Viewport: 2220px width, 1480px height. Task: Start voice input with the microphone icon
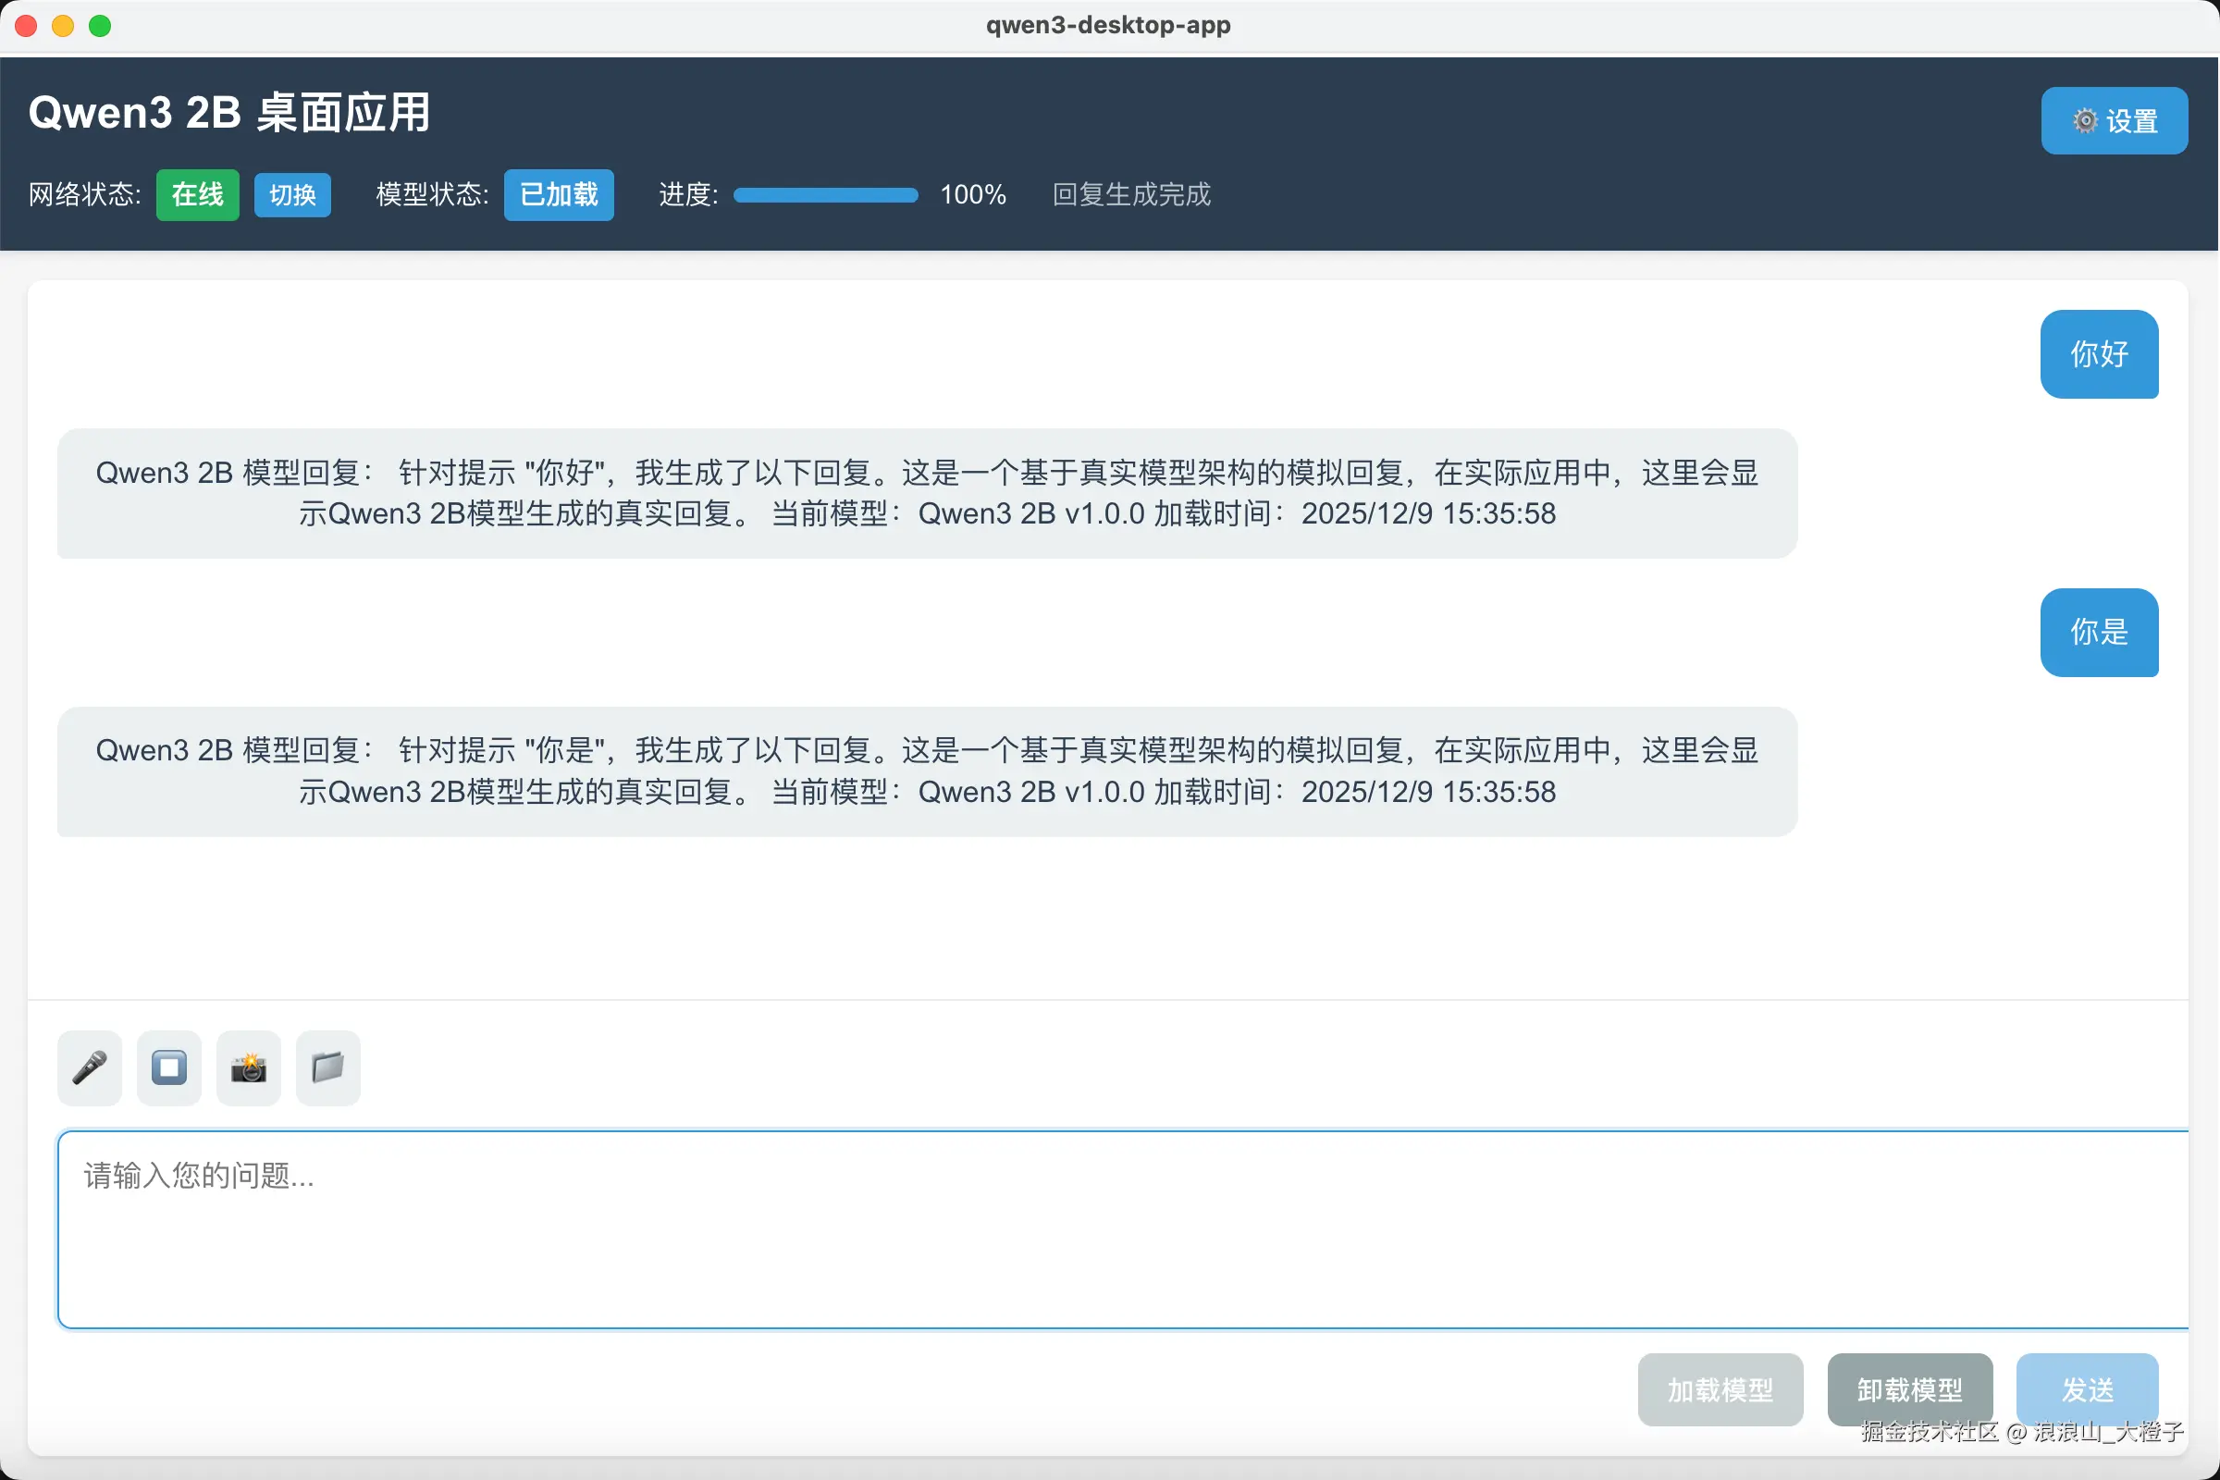point(90,1067)
